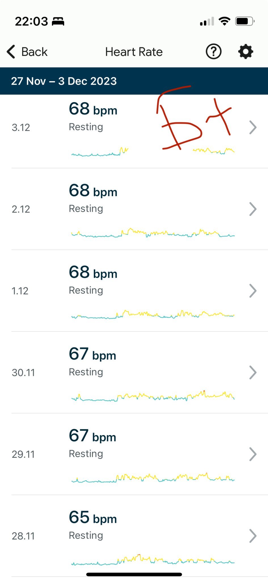Open details chevron for 29.11
268x582 pixels.
coord(253,454)
